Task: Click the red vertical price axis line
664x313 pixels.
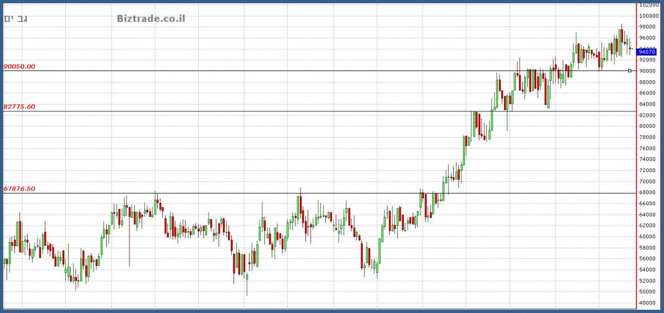Action: pyautogui.click(x=636, y=166)
